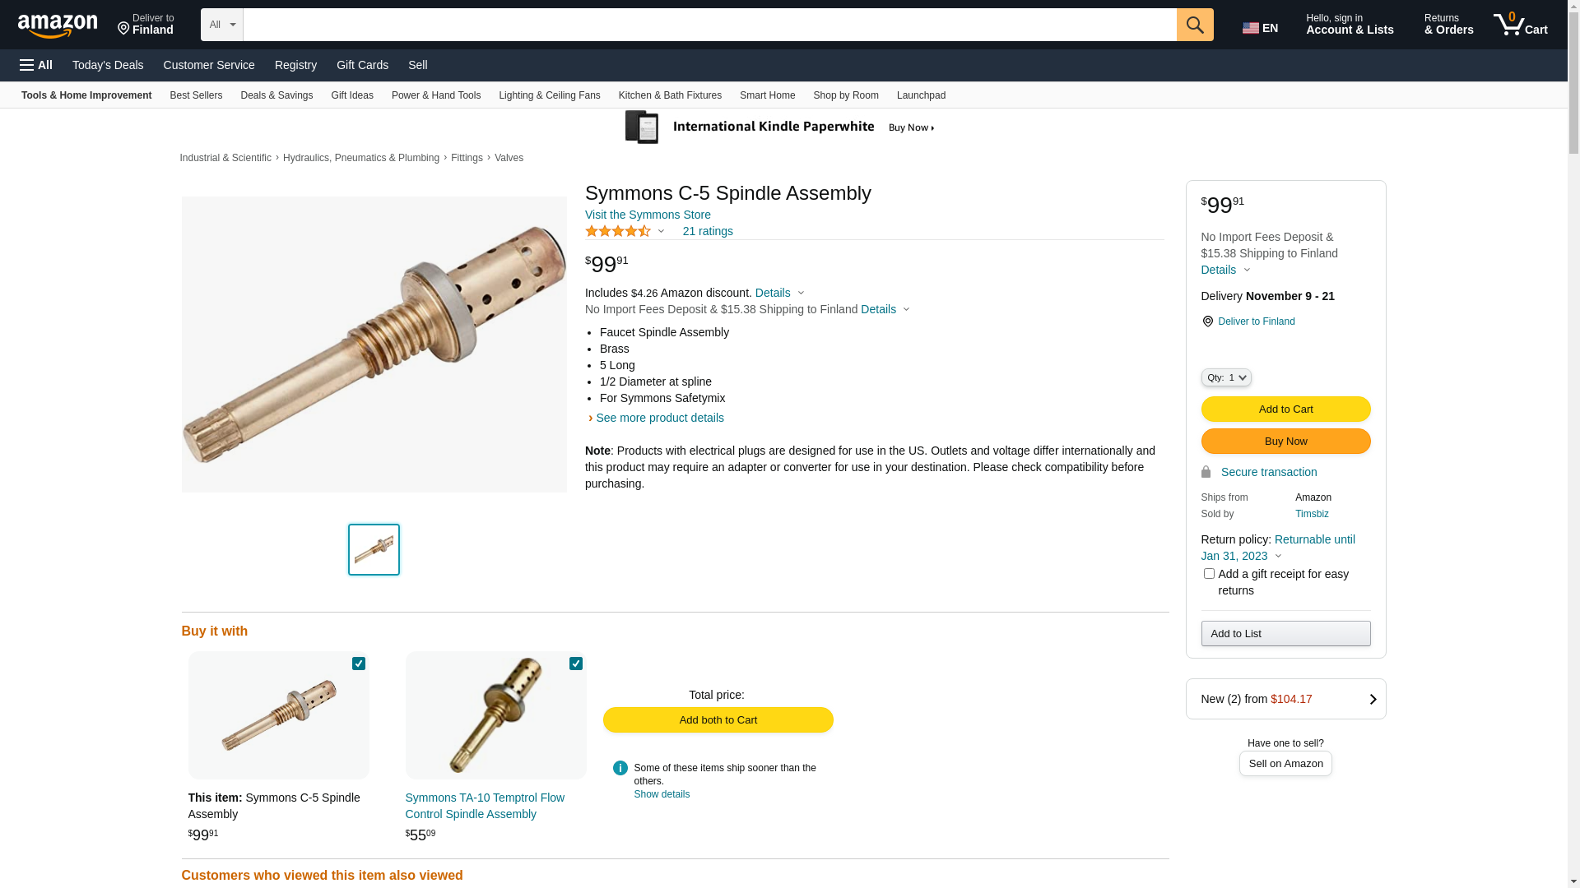This screenshot has height=888, width=1580.
Task: Click the International Kindle Paperwhite banner
Action: [x=779, y=127]
